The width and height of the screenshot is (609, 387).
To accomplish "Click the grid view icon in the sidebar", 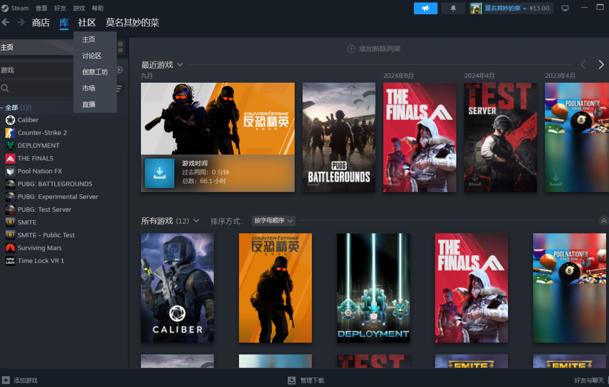I will coord(120,47).
